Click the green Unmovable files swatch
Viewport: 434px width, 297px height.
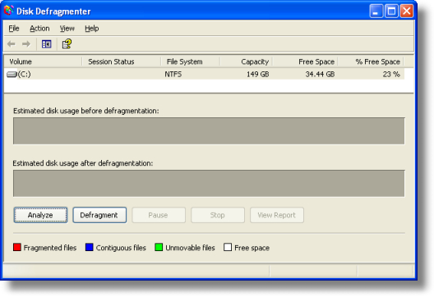(x=159, y=247)
